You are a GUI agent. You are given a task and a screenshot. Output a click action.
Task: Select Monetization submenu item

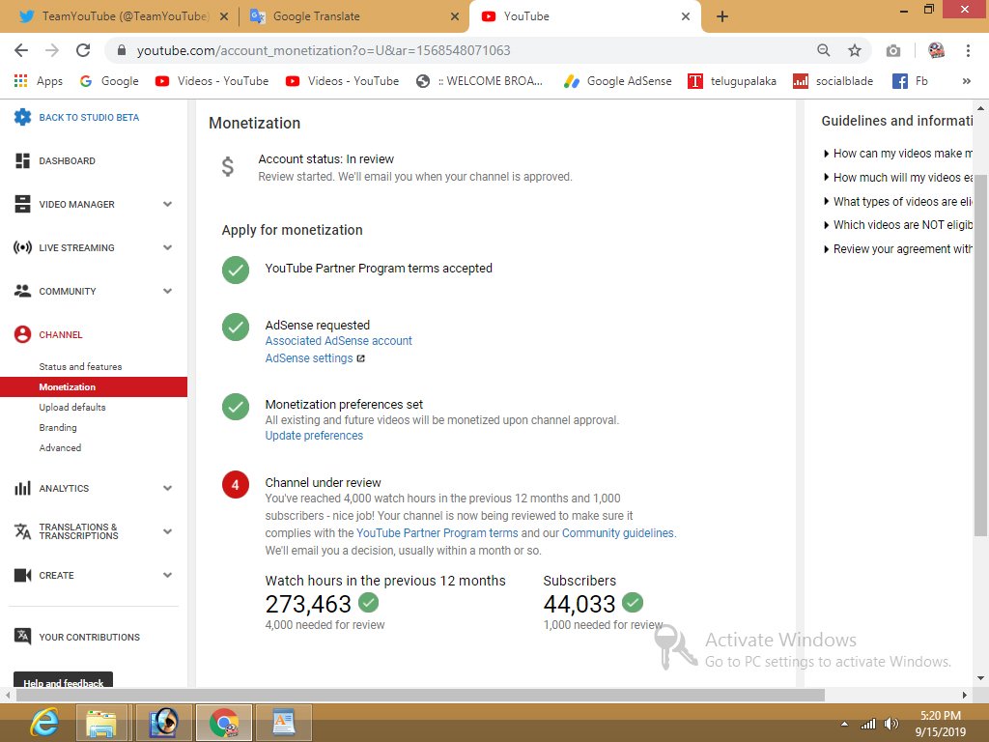(94, 386)
